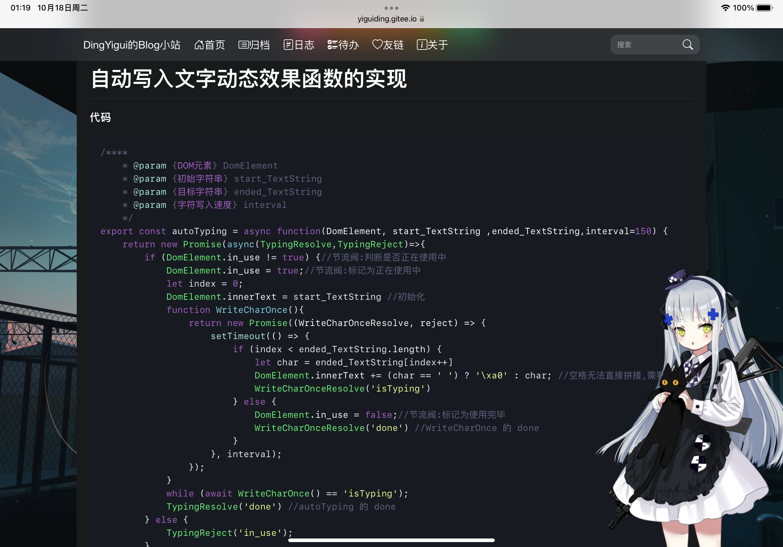Image resolution: width=783 pixels, height=547 pixels.
Task: Open the 首页 home page link
Action: pos(210,45)
